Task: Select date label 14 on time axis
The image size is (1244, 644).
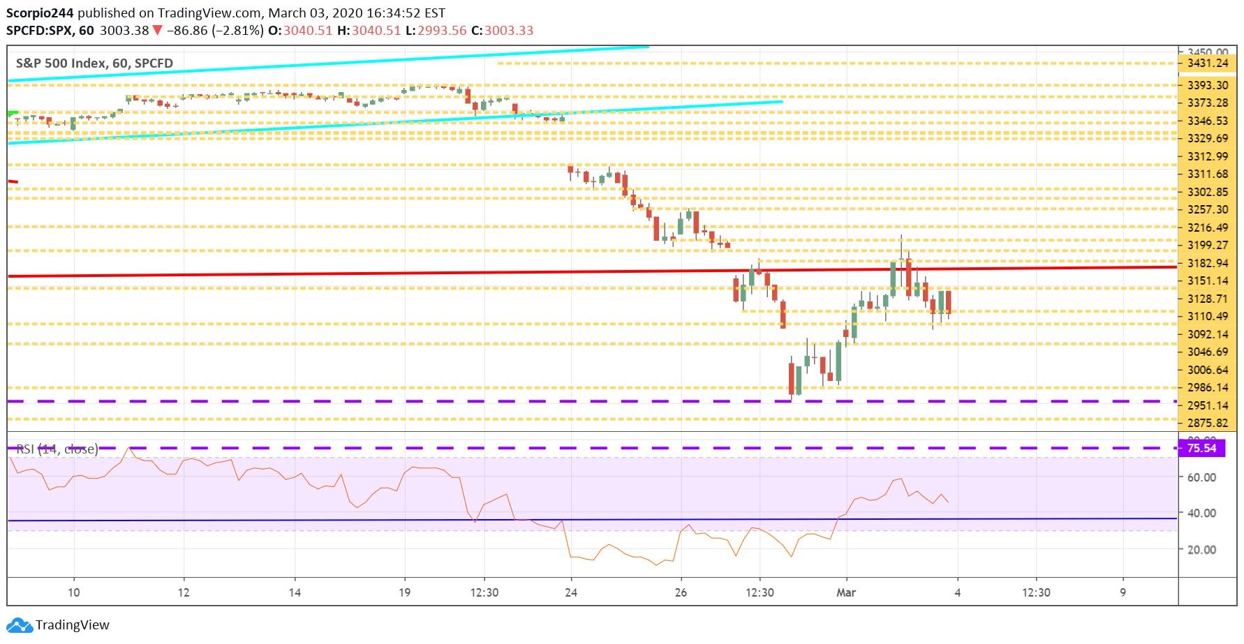Action: pyautogui.click(x=295, y=592)
